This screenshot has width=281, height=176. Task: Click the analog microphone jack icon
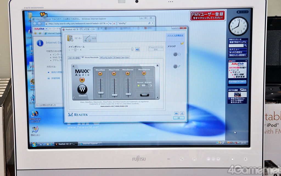(x=175, y=66)
